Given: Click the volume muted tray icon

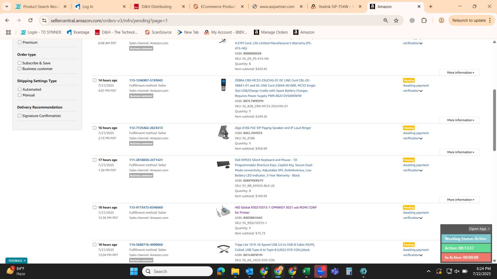Looking at the screenshot, I should coord(457,271).
